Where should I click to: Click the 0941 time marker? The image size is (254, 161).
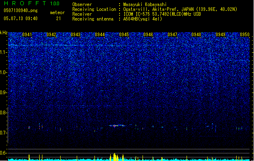point(27,35)
